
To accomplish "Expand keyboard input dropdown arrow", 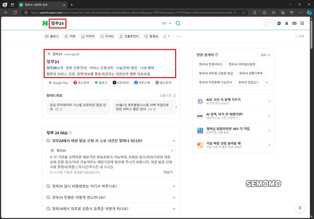I will pos(170,23).
